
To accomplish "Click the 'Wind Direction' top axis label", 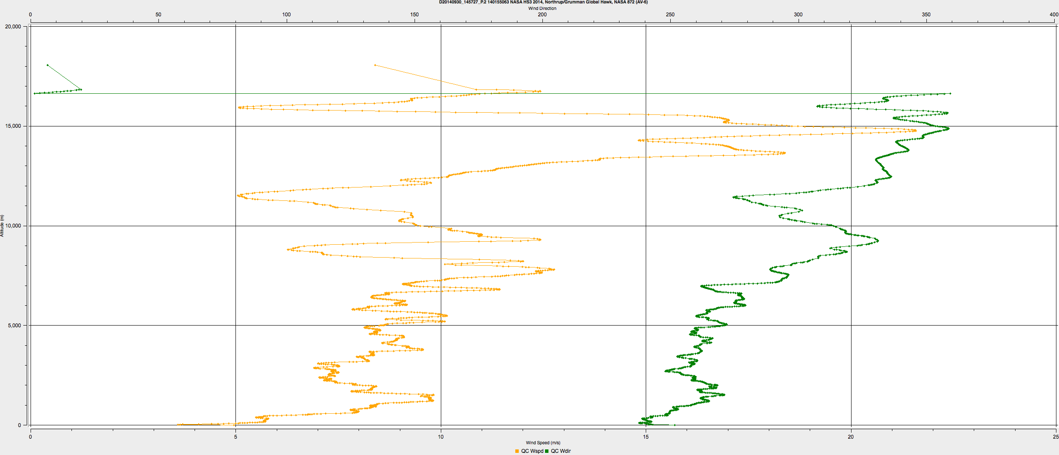I will 542,8.
